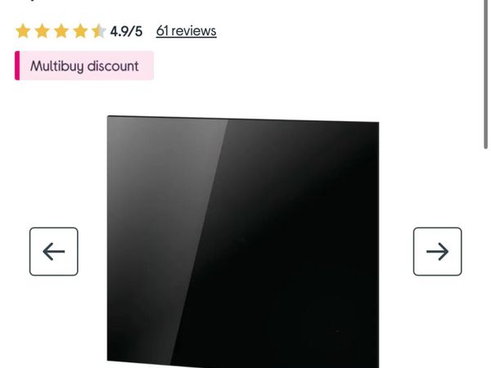The height and width of the screenshot is (368, 491).
Task: Click the first gold rating star
Action: click(x=23, y=31)
